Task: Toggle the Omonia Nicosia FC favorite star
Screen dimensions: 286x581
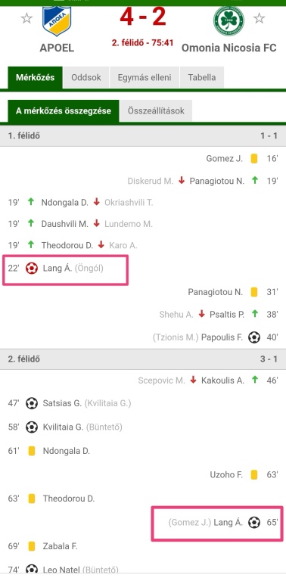Action: [259, 18]
